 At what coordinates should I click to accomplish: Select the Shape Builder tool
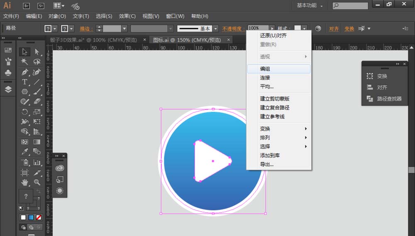(x=24, y=131)
